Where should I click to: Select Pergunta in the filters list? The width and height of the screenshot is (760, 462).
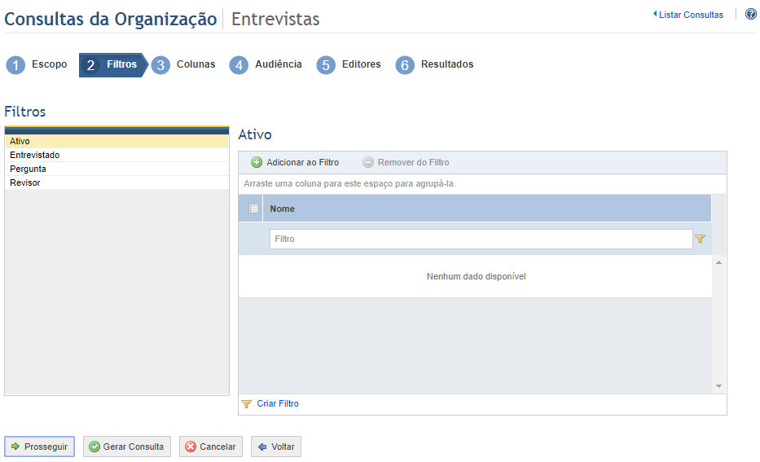tap(116, 169)
